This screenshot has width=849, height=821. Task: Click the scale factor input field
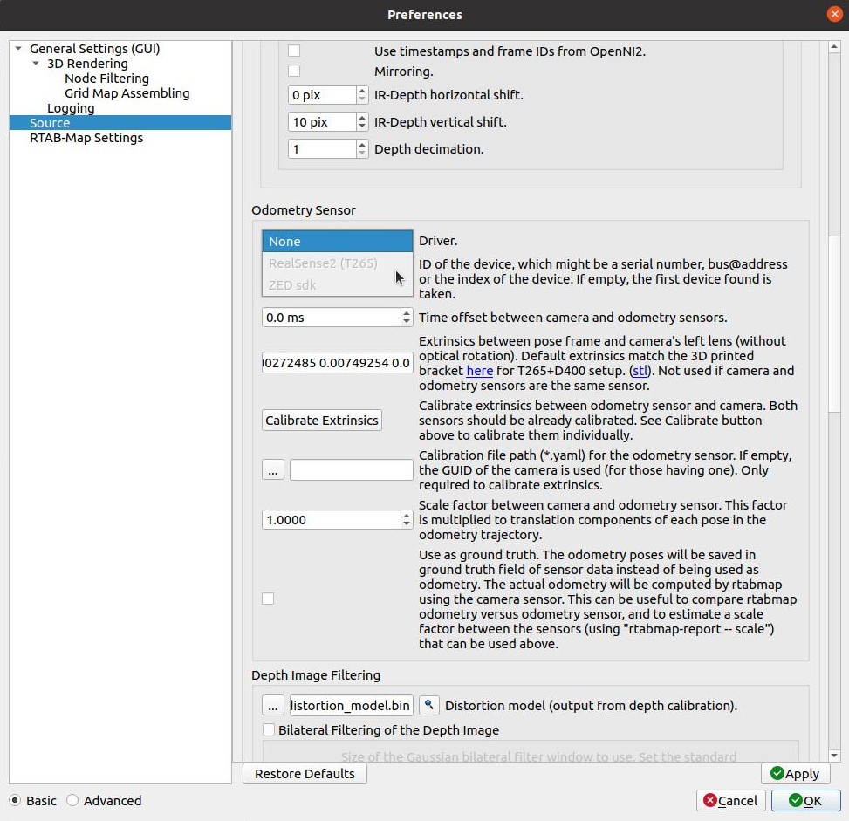pyautogui.click(x=332, y=520)
